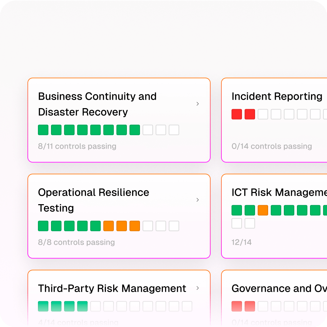Open the Third-Party Risk Management title
Image resolution: width=327 pixels, height=327 pixels.
pos(112,288)
